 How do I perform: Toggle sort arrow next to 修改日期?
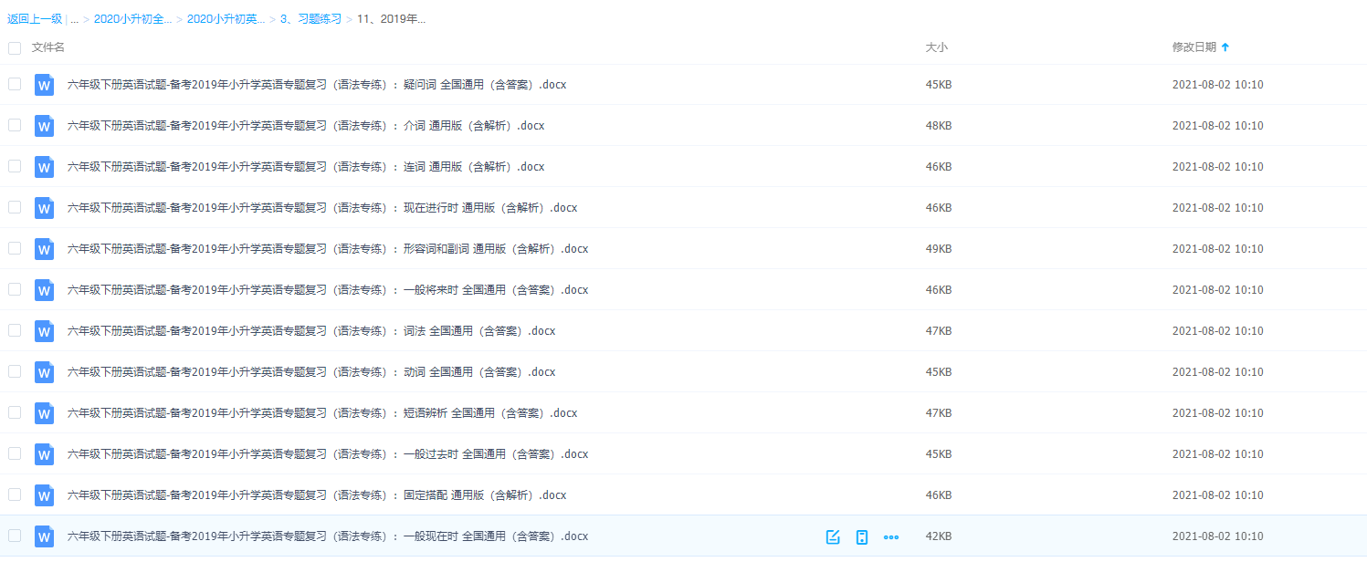1225,47
